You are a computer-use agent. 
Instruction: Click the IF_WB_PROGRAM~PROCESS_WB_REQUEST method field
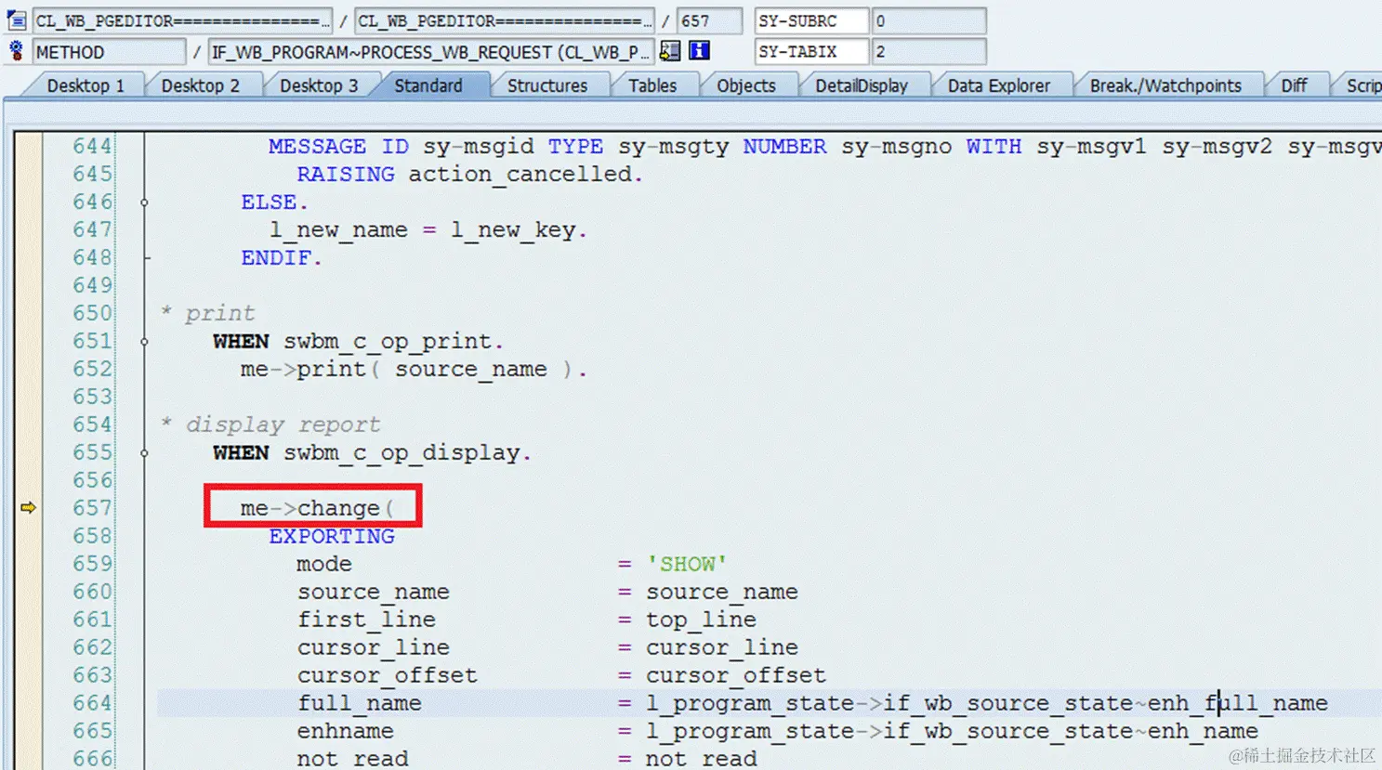tap(430, 52)
